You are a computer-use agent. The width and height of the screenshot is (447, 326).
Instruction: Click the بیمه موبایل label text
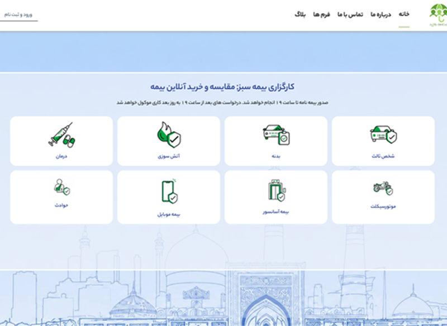[169, 214]
